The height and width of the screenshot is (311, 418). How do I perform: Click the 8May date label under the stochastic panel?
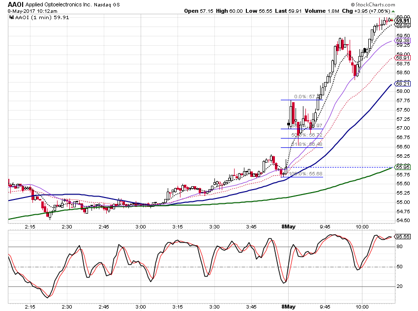pyautogui.click(x=289, y=307)
